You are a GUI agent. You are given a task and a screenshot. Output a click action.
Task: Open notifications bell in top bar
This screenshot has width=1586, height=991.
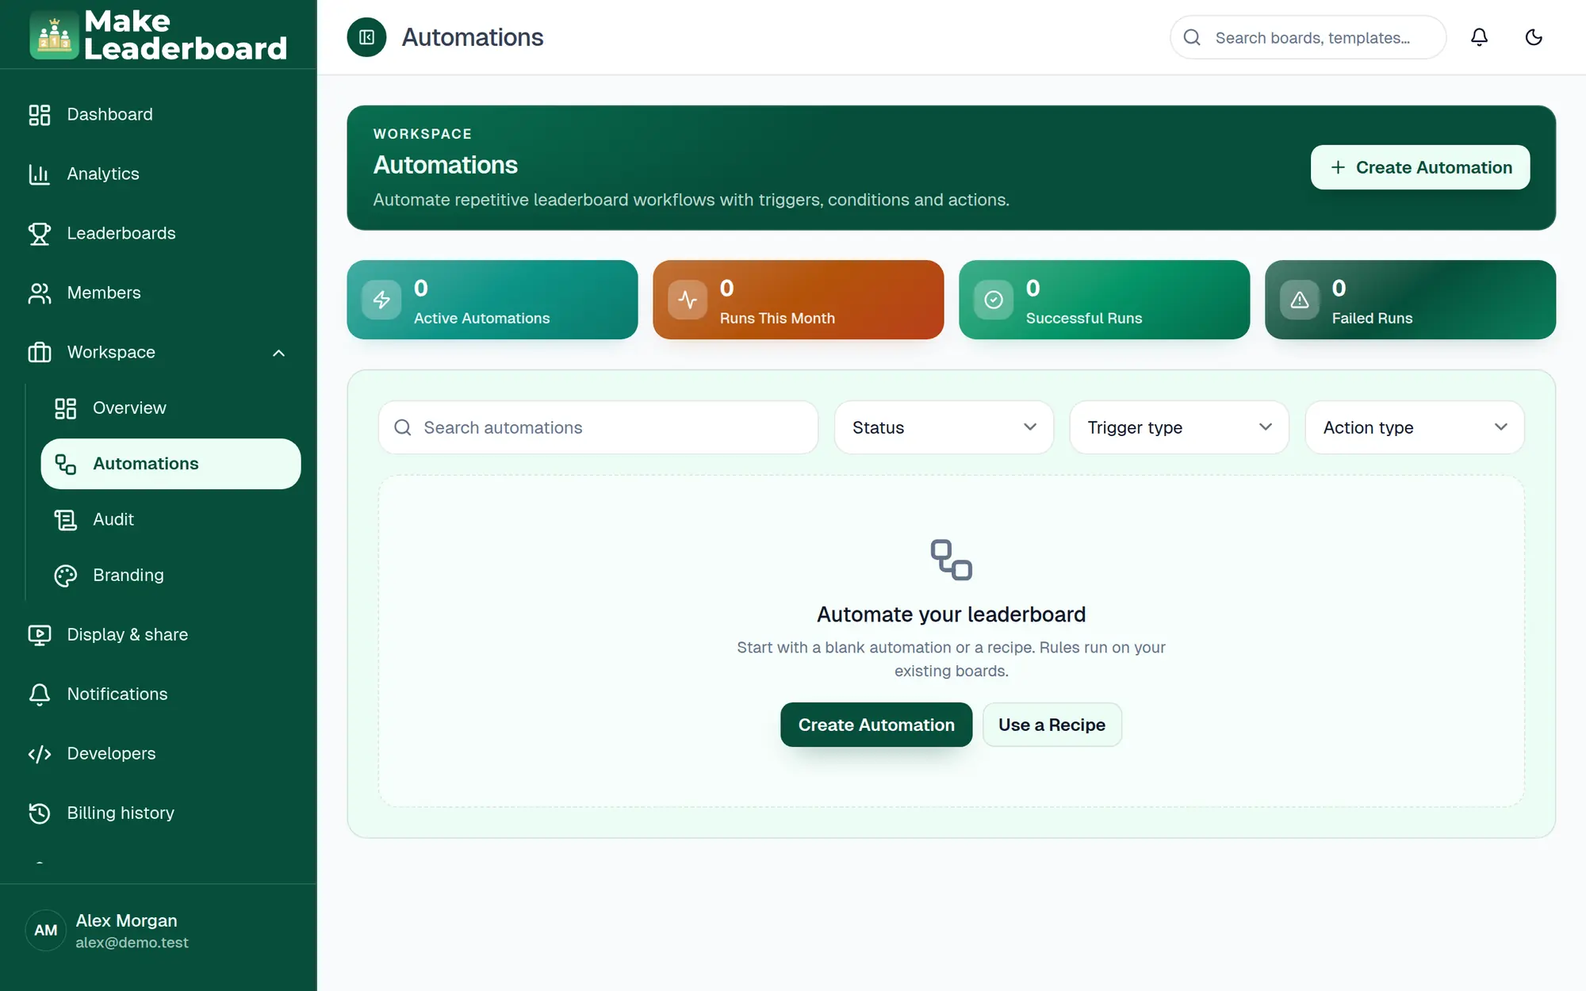[x=1479, y=37]
